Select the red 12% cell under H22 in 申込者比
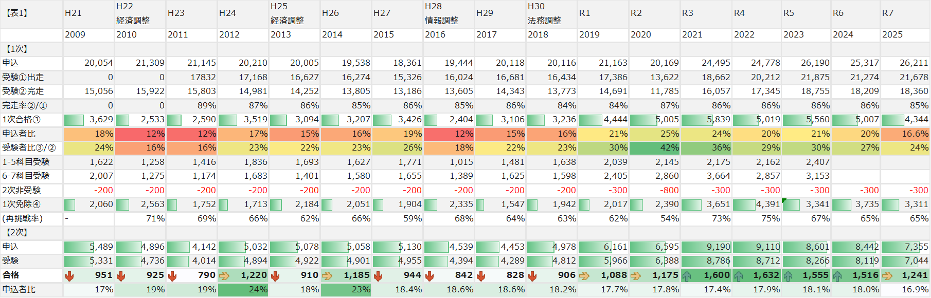The height and width of the screenshot is (298, 931). [x=140, y=134]
